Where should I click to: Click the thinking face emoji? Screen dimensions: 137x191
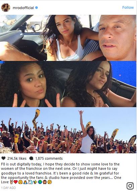tap(50, 182)
